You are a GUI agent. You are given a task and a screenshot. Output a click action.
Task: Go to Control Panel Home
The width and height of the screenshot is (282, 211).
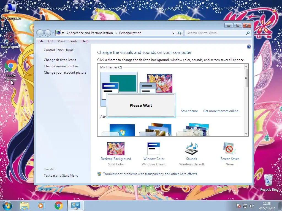[59, 50]
